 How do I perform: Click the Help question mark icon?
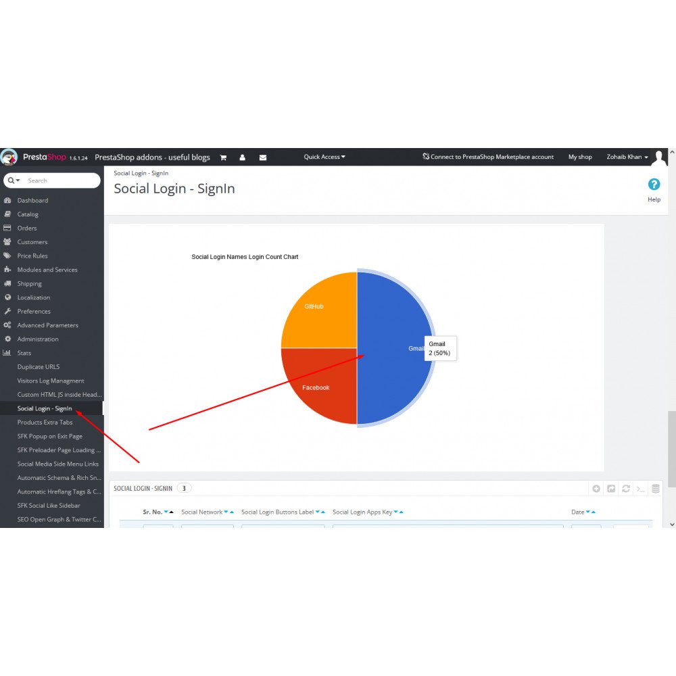click(x=654, y=185)
